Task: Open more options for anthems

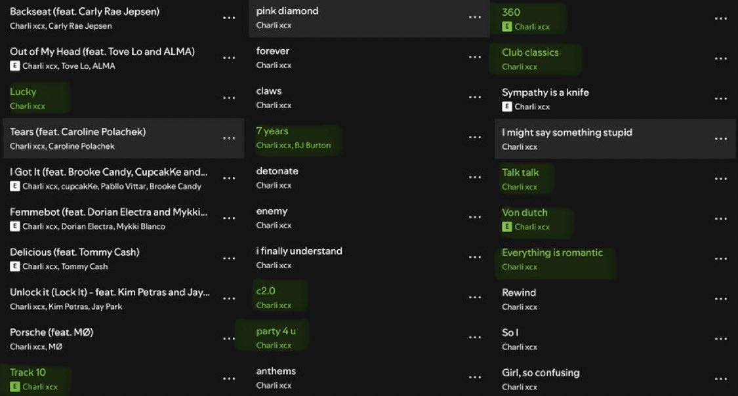Action: tap(475, 377)
